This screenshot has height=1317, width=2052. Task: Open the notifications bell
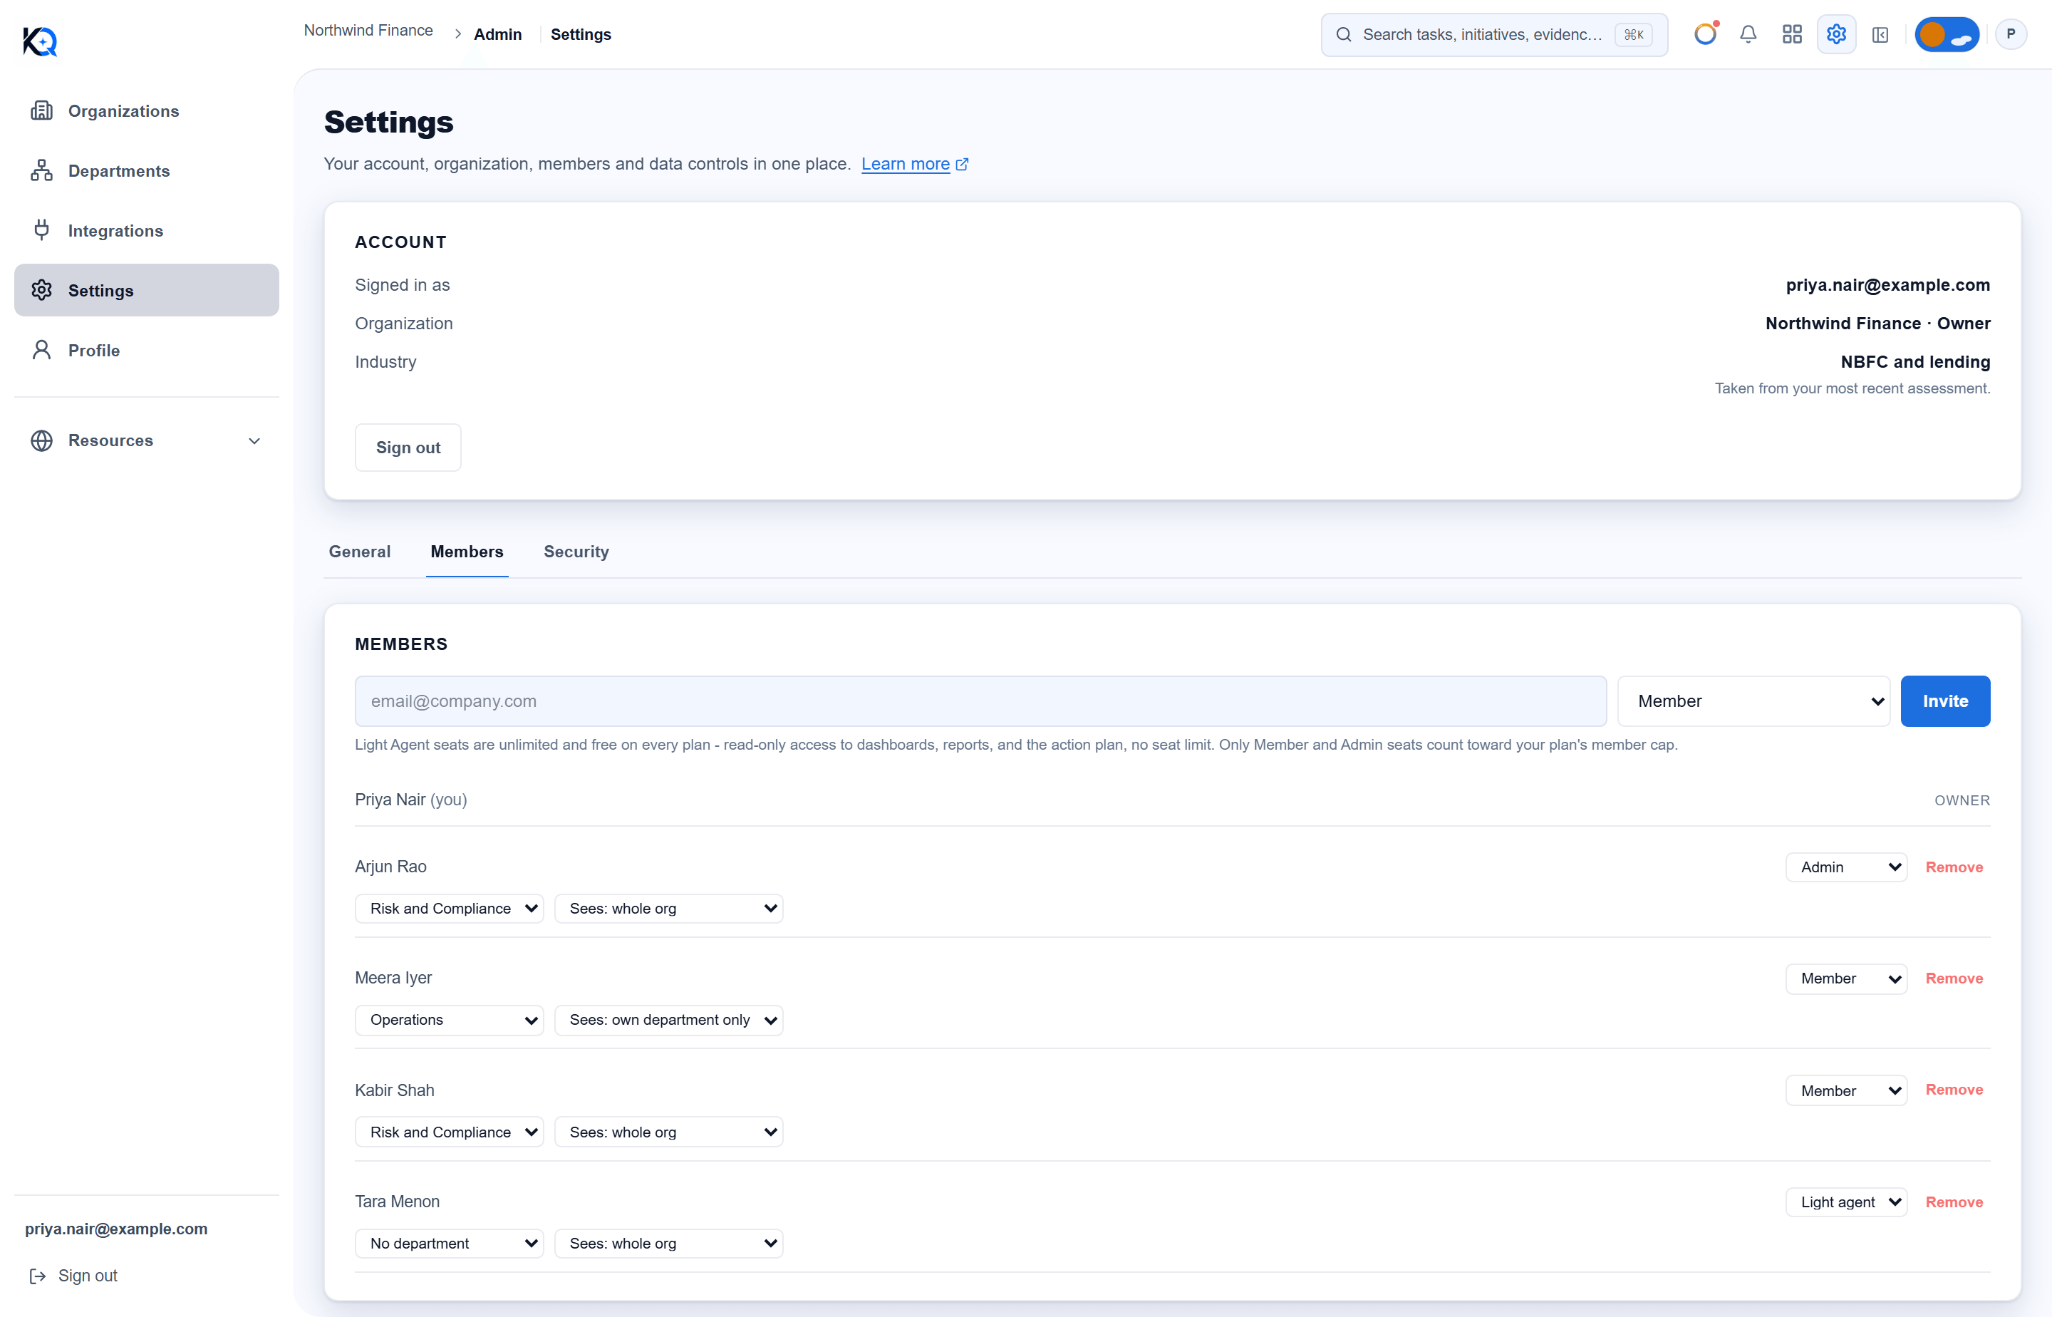click(1748, 34)
